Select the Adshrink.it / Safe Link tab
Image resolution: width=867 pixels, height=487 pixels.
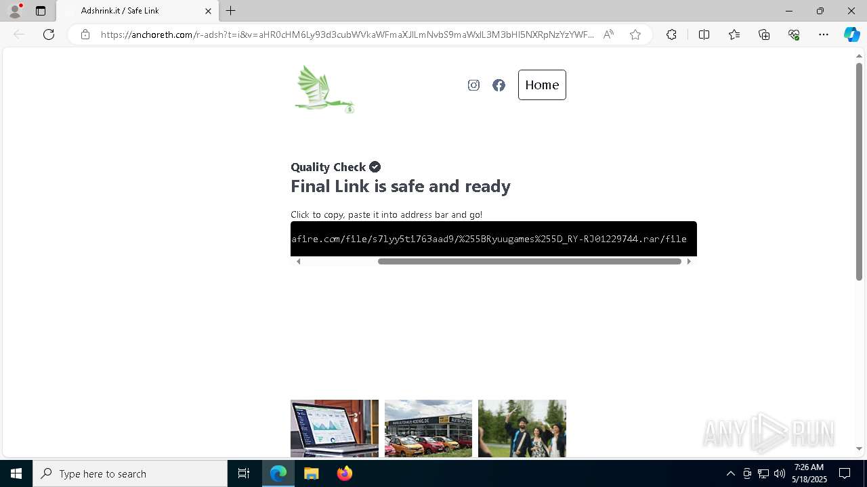pyautogui.click(x=138, y=11)
